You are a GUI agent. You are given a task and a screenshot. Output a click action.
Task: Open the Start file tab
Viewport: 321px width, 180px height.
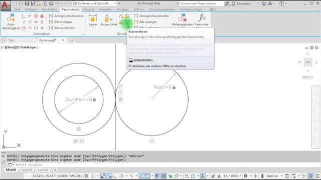(12, 40)
